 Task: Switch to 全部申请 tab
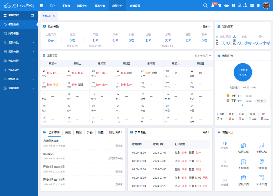point(54,132)
